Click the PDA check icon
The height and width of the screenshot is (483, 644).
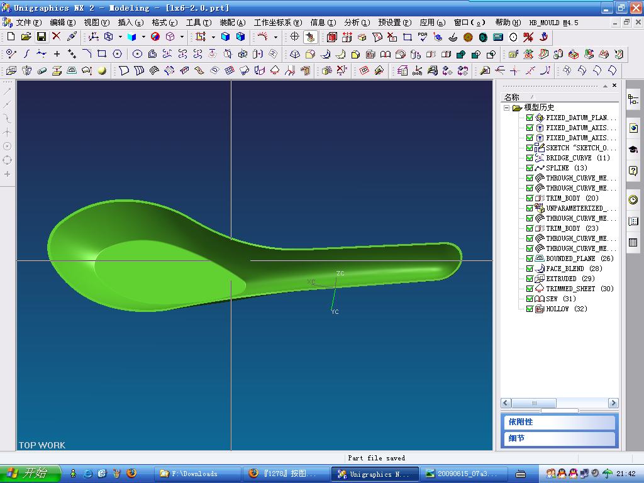tap(423, 37)
